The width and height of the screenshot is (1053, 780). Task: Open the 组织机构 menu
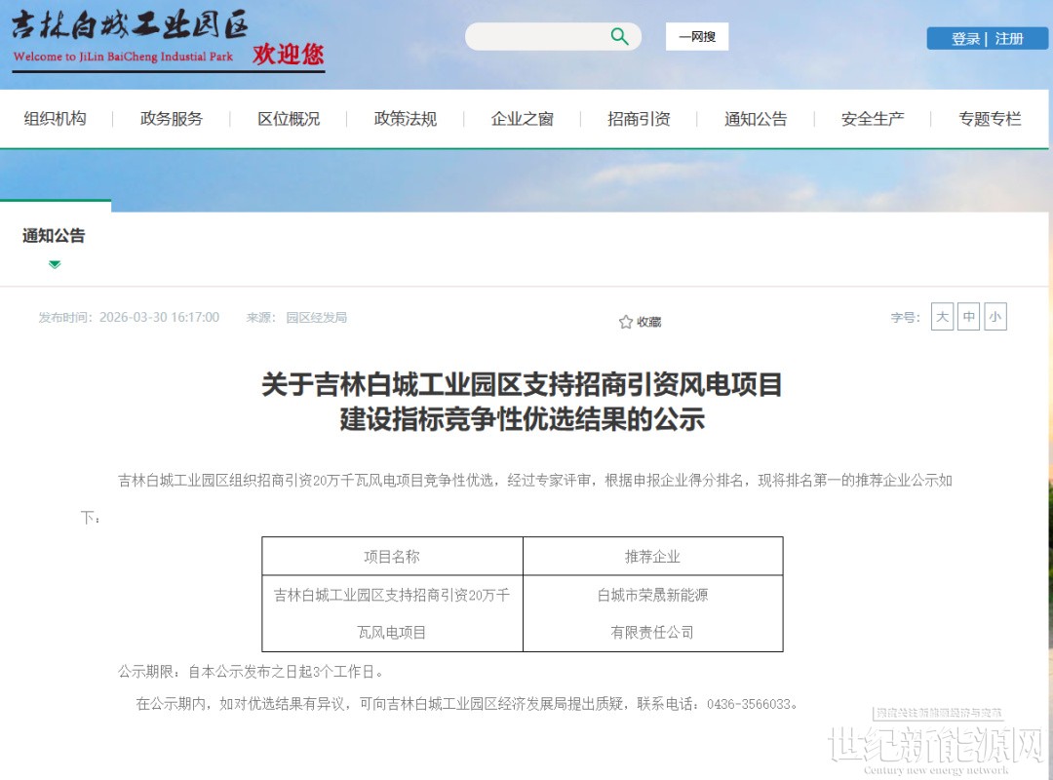(x=56, y=119)
